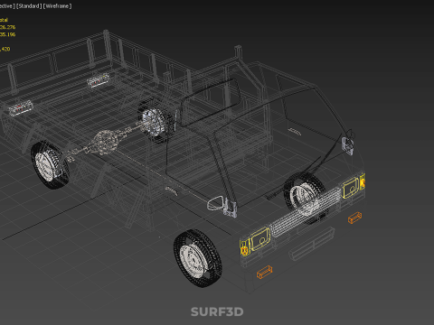The width and height of the screenshot is (434, 325).
Task: Open the [Wireframe] display mode menu
Action: click(58, 6)
